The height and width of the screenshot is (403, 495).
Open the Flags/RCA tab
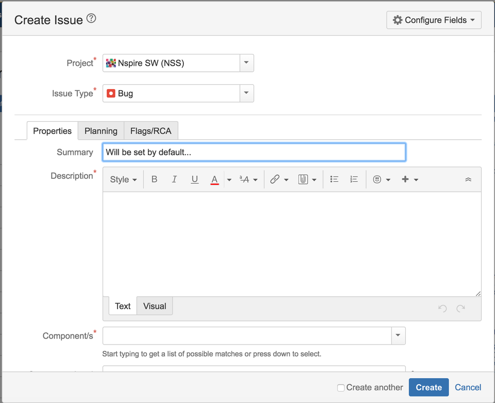click(151, 131)
